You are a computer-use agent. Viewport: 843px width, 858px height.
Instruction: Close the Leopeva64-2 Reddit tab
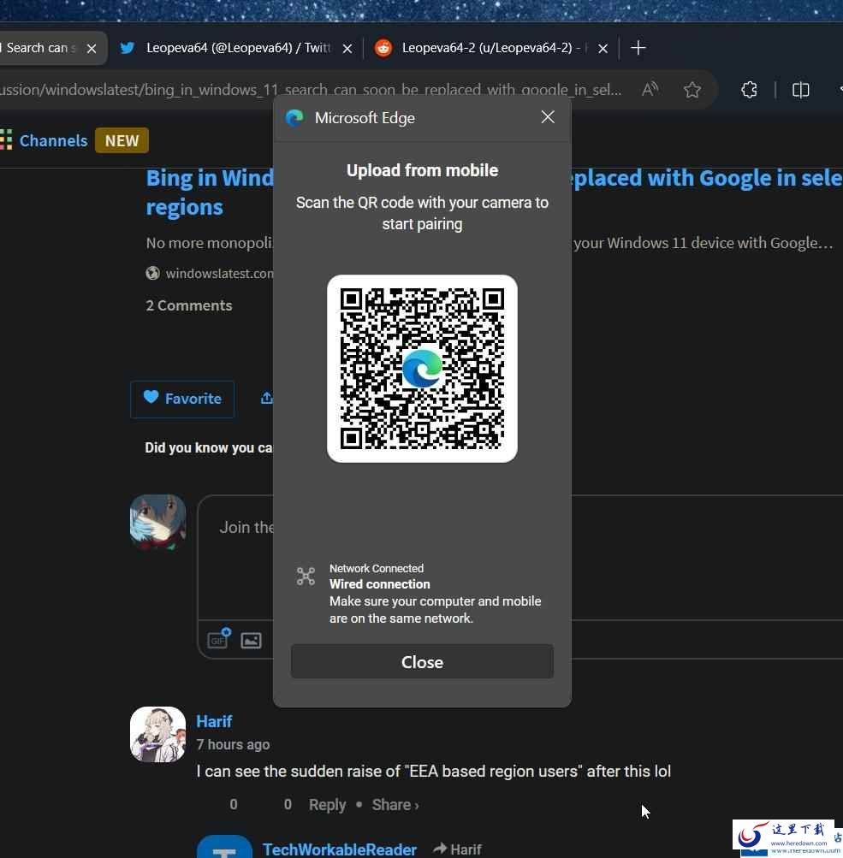pos(603,49)
